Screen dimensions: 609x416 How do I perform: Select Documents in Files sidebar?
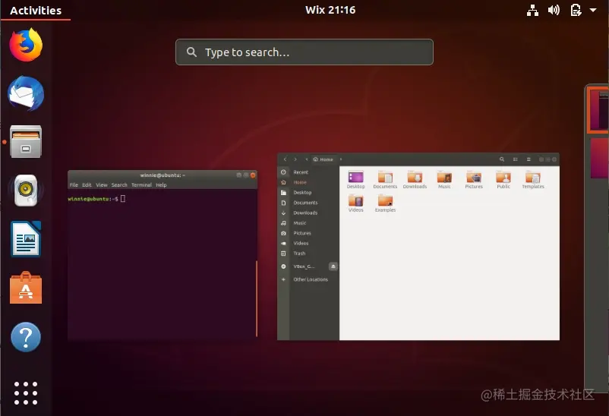[308, 203]
